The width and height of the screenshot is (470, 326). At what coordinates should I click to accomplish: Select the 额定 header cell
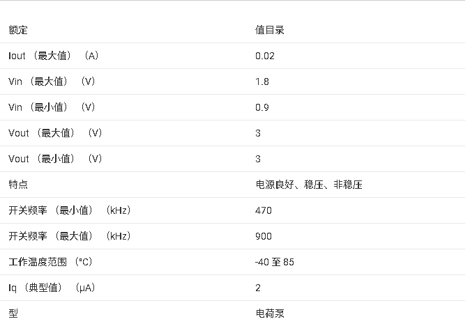point(18,30)
